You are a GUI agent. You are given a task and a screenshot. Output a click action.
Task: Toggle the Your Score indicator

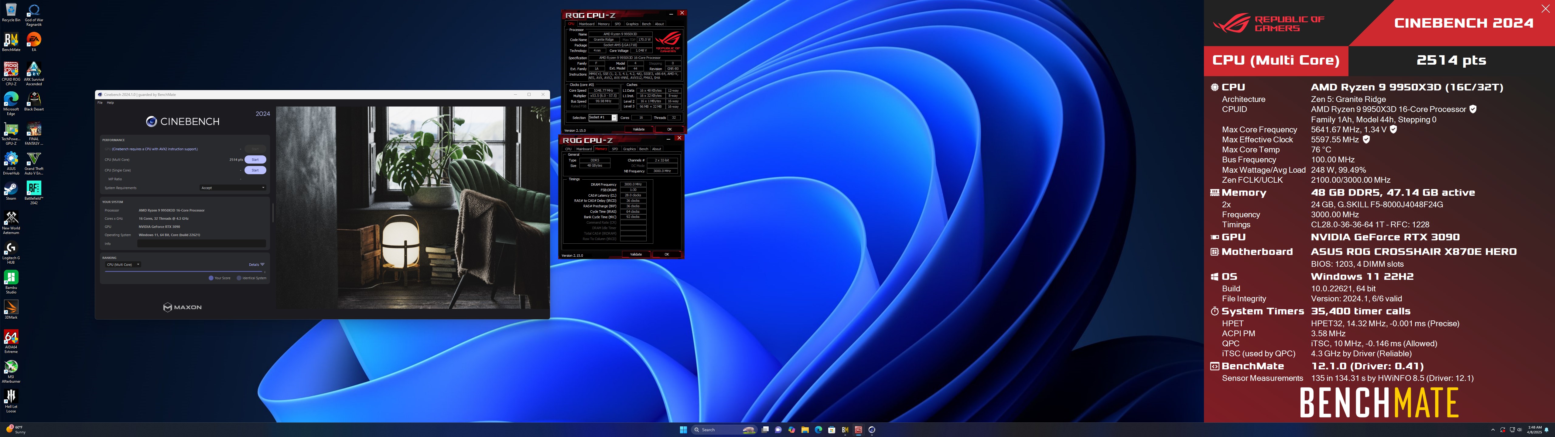[x=220, y=278]
